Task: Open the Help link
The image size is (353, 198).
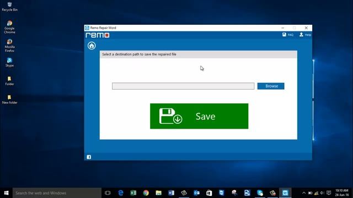Action: point(305,35)
